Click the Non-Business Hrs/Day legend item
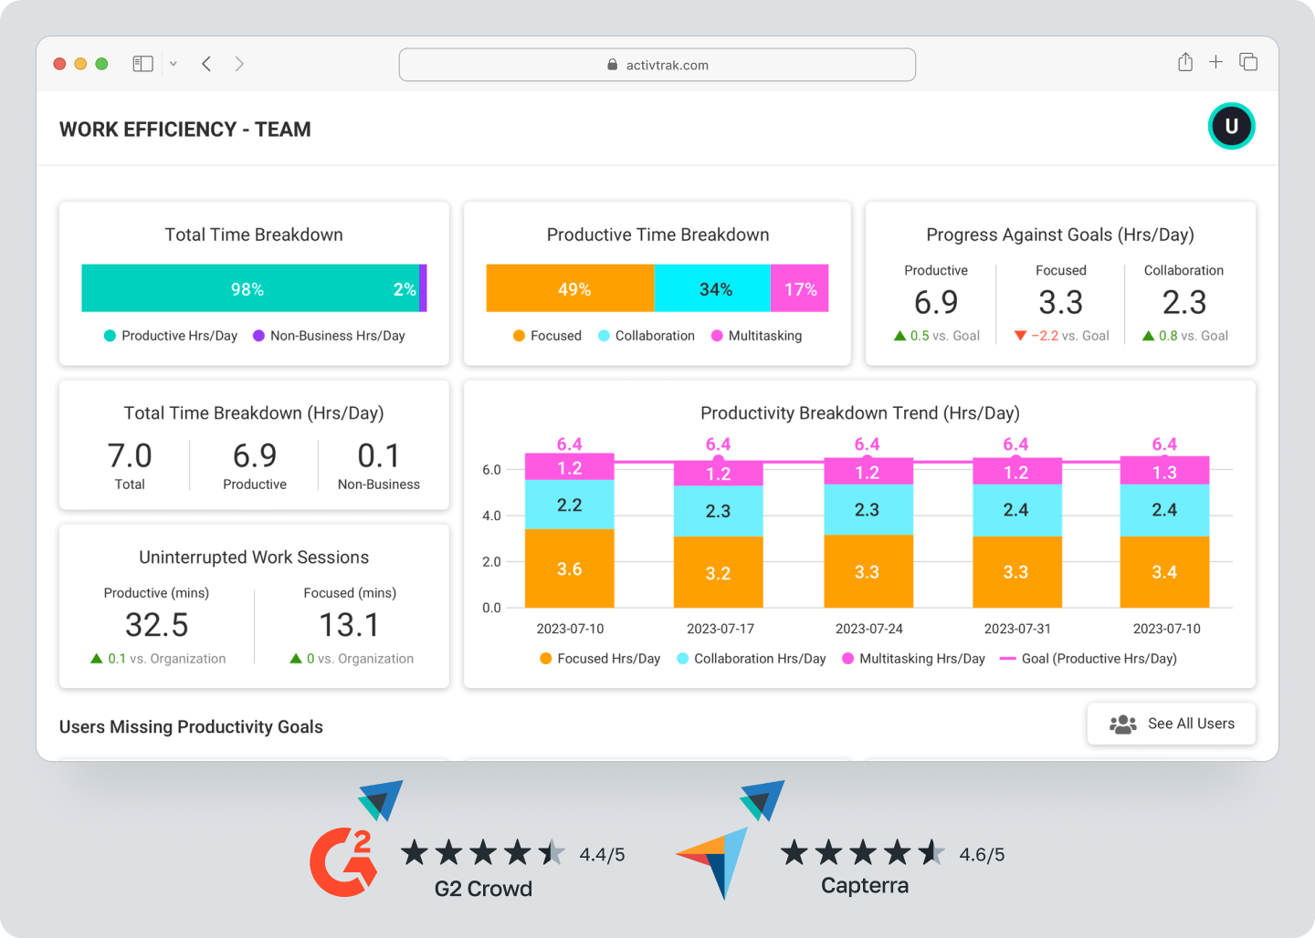This screenshot has height=938, width=1315. [329, 336]
